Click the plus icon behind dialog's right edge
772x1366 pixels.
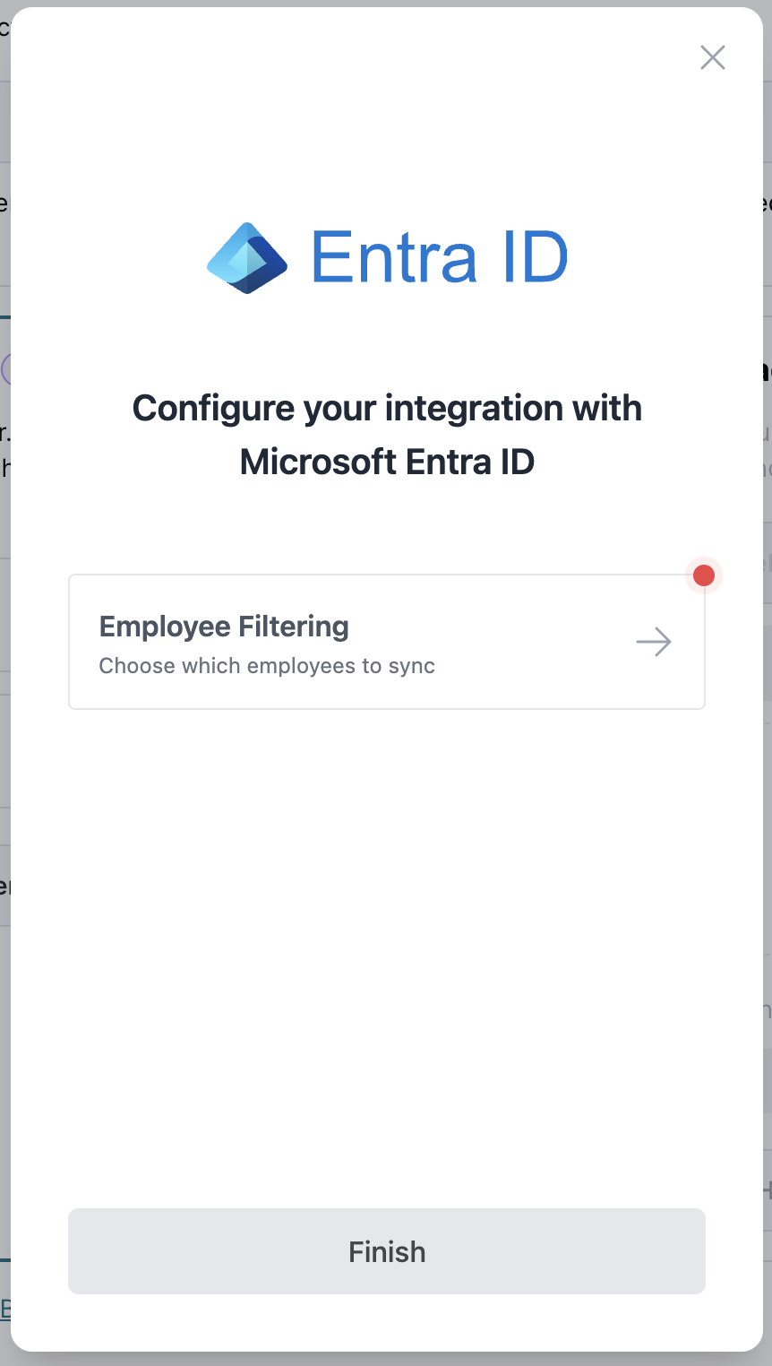[x=767, y=1190]
